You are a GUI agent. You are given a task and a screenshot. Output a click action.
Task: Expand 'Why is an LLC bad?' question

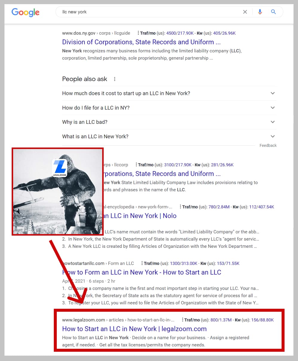(169, 122)
